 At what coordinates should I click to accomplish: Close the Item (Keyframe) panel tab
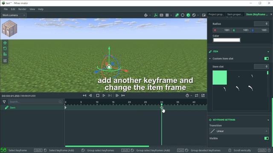tap(271, 14)
